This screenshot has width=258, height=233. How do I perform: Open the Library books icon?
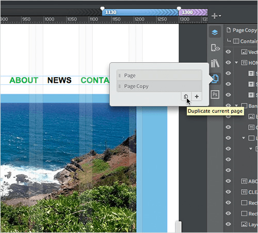tap(215, 63)
